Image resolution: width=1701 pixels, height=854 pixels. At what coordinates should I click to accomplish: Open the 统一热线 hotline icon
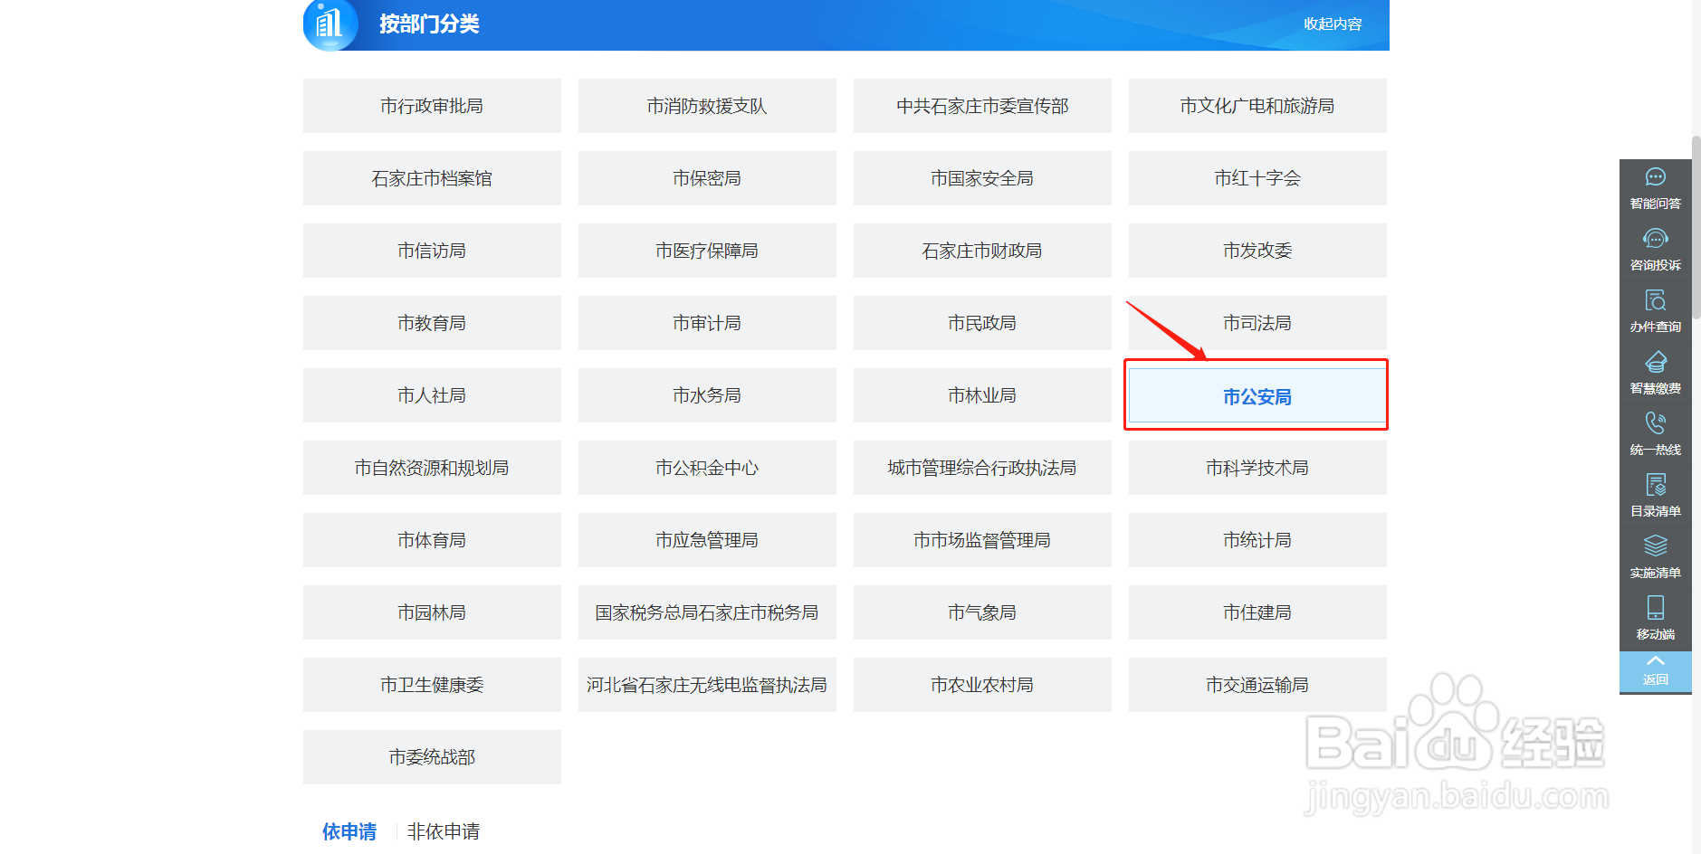(1655, 433)
